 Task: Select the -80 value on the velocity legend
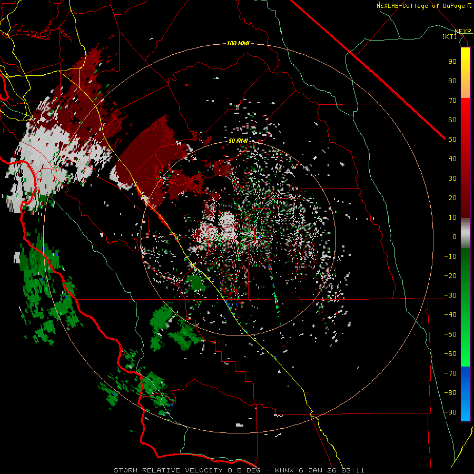(x=450, y=393)
